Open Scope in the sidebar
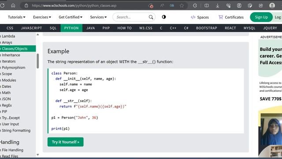This screenshot has height=159, width=282. click(18, 74)
